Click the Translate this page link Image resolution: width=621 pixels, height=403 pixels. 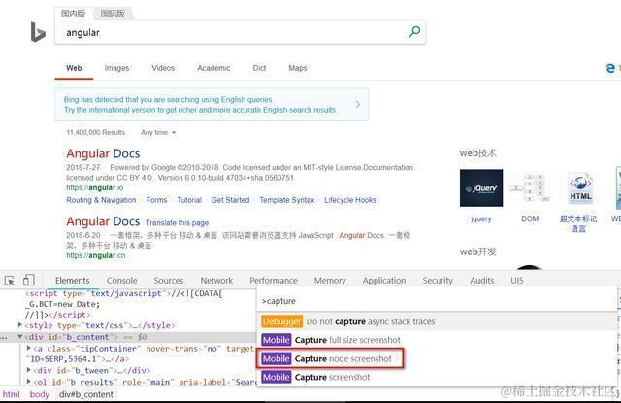point(177,223)
